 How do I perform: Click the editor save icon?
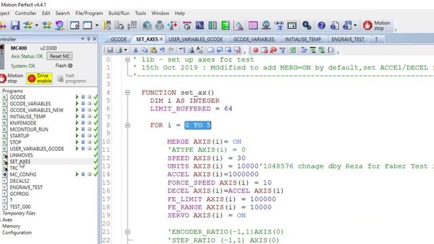[x=110, y=50]
